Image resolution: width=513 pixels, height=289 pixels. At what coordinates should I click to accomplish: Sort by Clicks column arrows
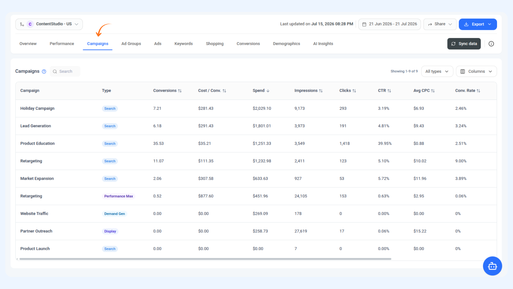coord(354,91)
